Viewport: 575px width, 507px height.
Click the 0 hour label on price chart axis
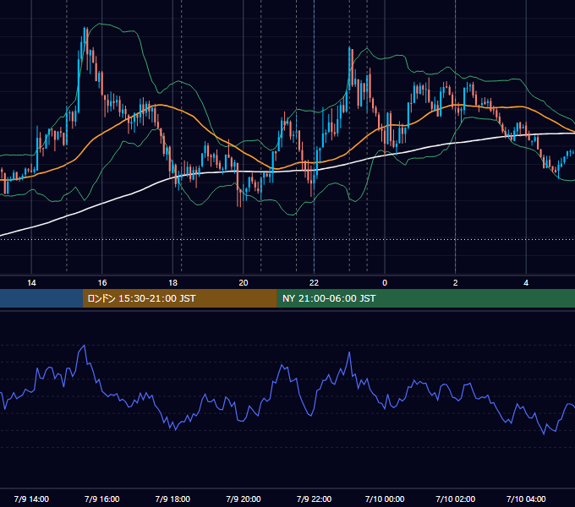click(385, 282)
